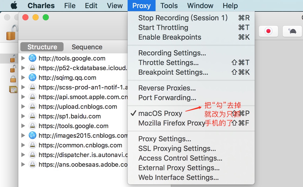The height and width of the screenshot is (187, 303).
Task: Switch to the Structure tab
Action: click(42, 47)
